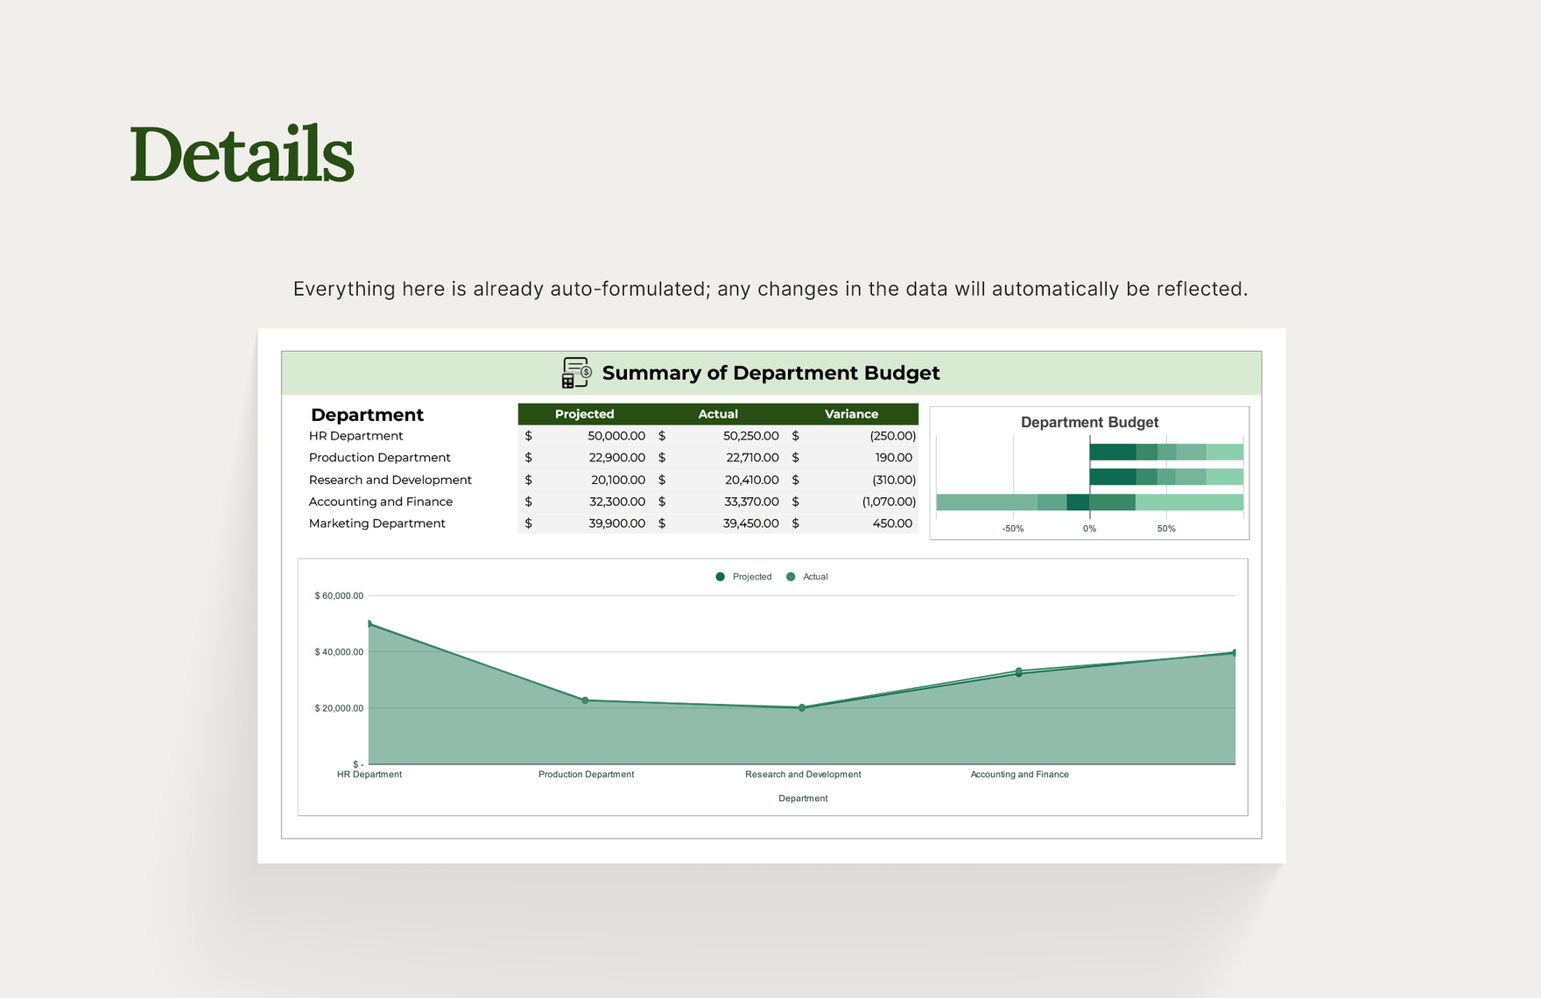
Task: Click the projected cell 20,100.00
Action: pos(617,480)
